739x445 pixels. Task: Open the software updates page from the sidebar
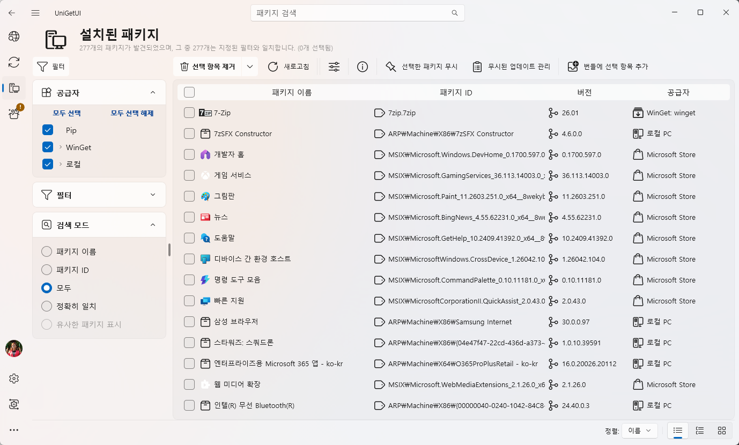[x=14, y=62]
